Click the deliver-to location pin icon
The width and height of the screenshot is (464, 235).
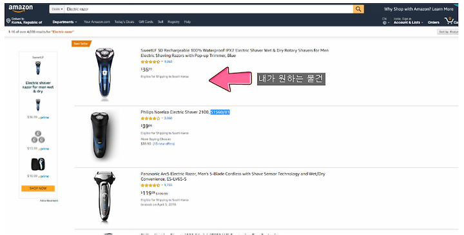8,21
